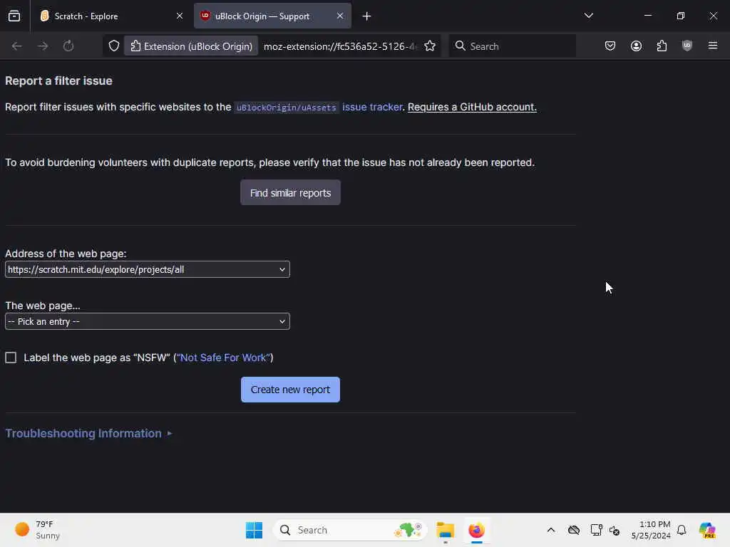
Task: Open the uBlockOrigin/uAssets repository link
Action: tap(287, 108)
